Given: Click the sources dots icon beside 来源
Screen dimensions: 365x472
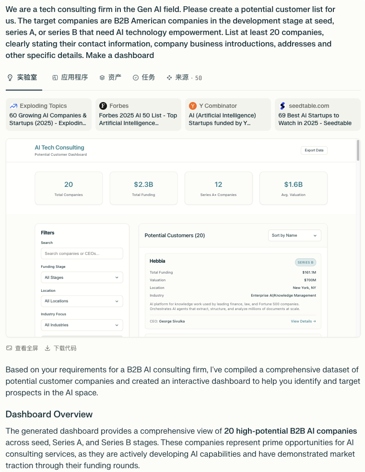Looking at the screenshot, I should point(169,78).
